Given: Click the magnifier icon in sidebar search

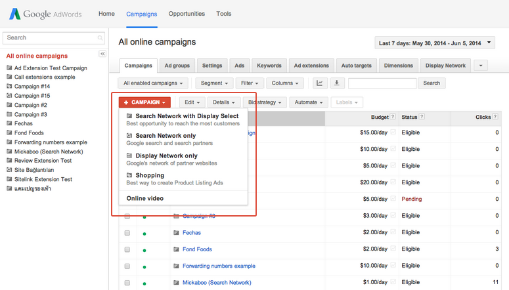Looking at the screenshot, I should pyautogui.click(x=100, y=38).
